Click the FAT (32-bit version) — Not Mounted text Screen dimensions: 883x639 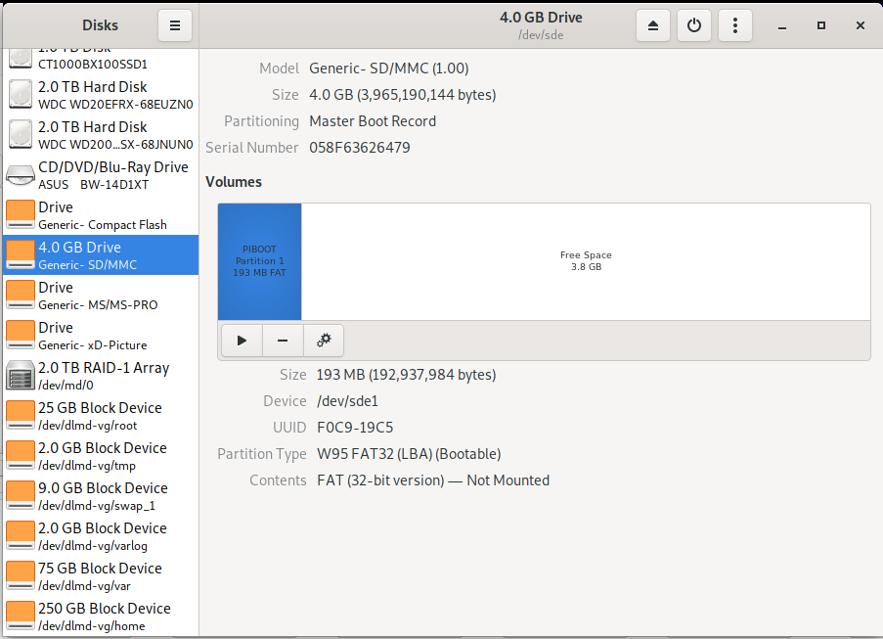tap(433, 480)
